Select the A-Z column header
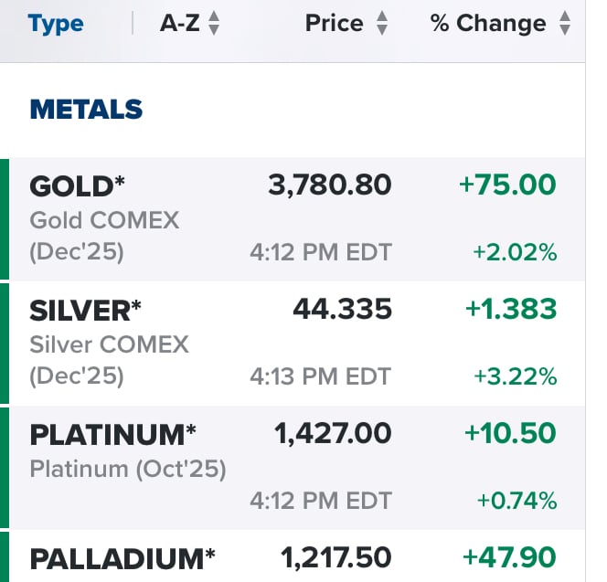The width and height of the screenshot is (607, 582). (x=179, y=23)
